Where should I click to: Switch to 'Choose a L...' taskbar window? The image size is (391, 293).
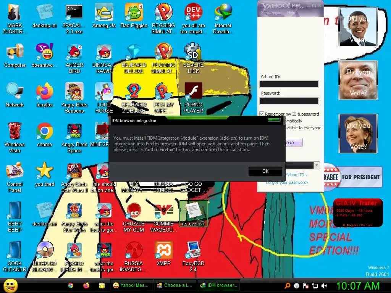point(174,285)
